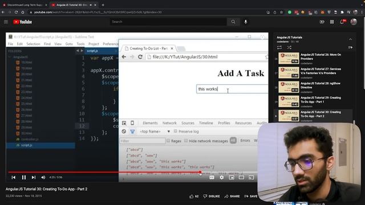Go back in the outer browser
Viewport: 365px width, 205px height.
pos(3,12)
